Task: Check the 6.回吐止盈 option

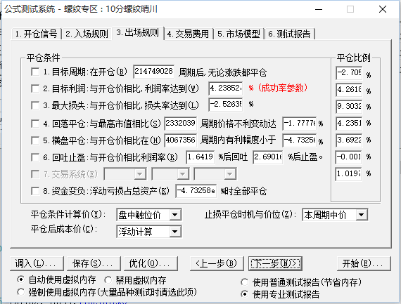Action: (35, 157)
